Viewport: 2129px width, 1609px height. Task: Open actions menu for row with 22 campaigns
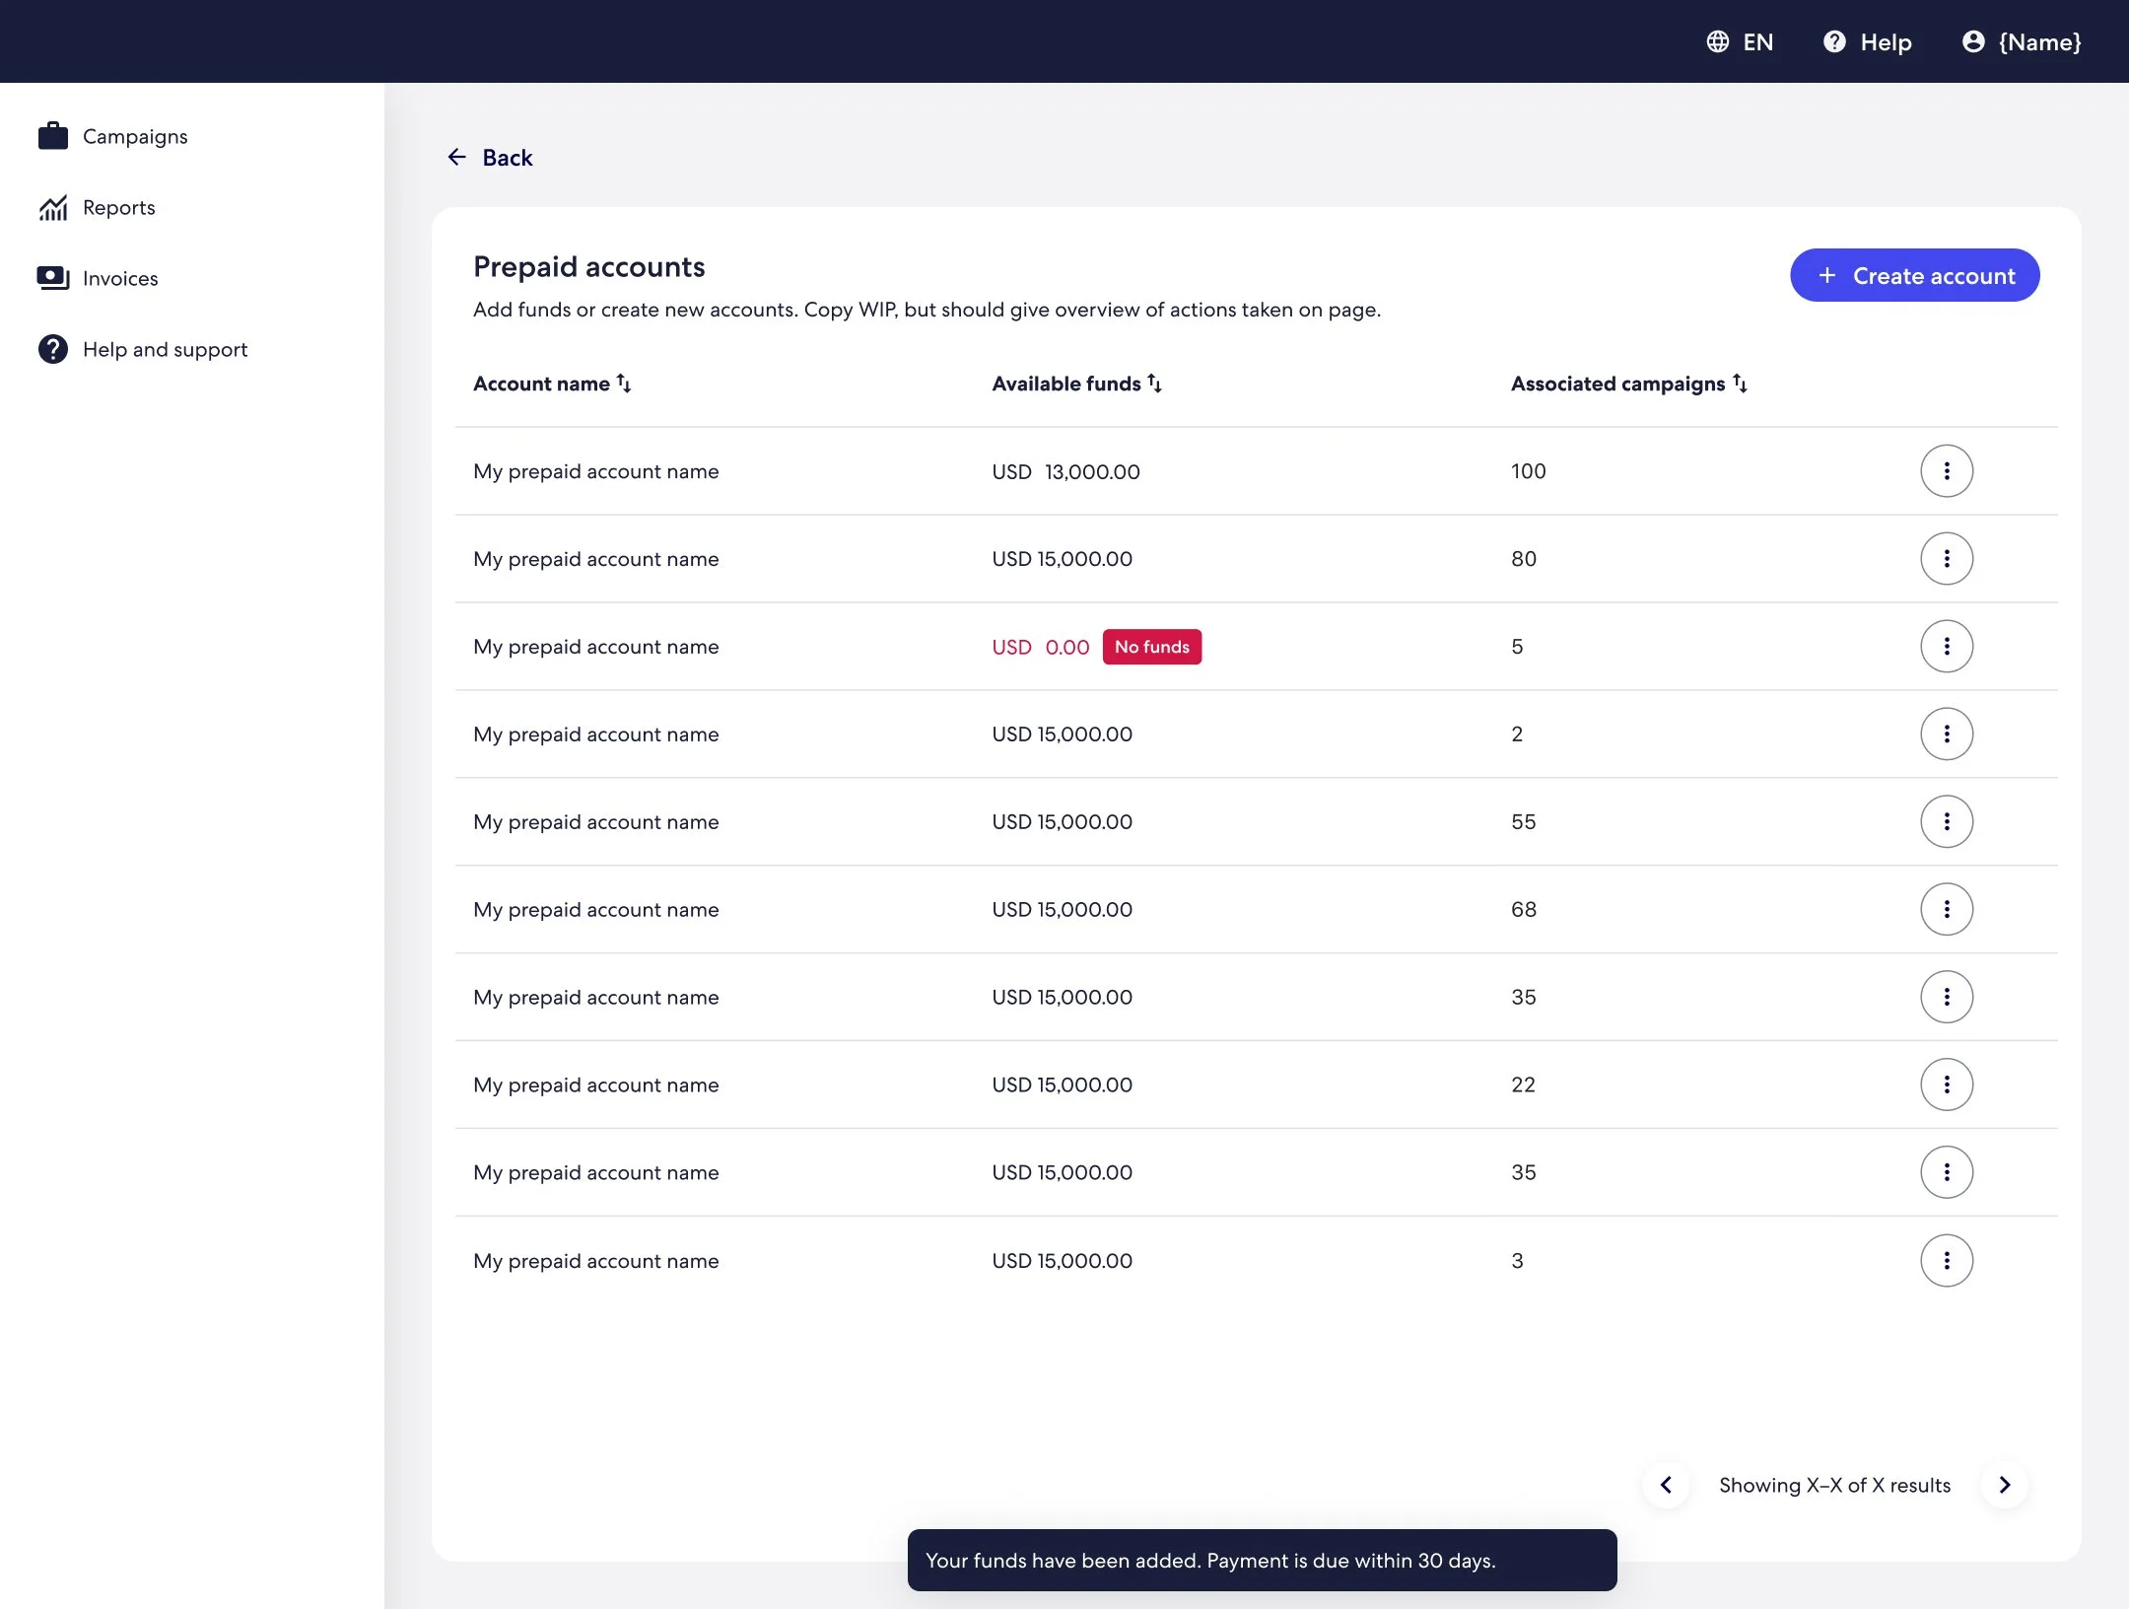1947,1084
